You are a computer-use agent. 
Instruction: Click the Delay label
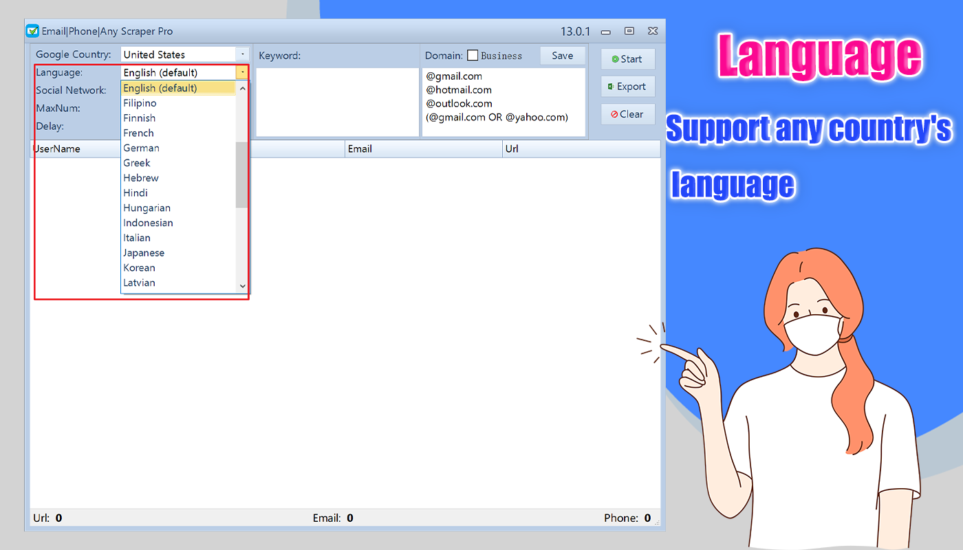click(x=50, y=126)
